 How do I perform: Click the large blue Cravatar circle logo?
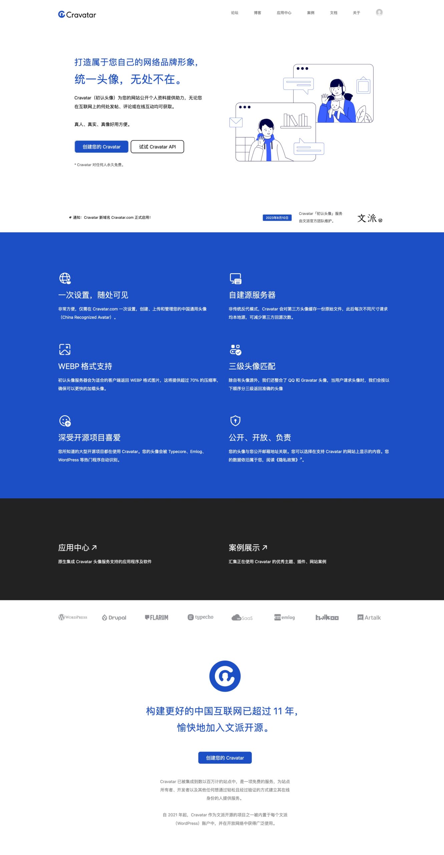(225, 676)
